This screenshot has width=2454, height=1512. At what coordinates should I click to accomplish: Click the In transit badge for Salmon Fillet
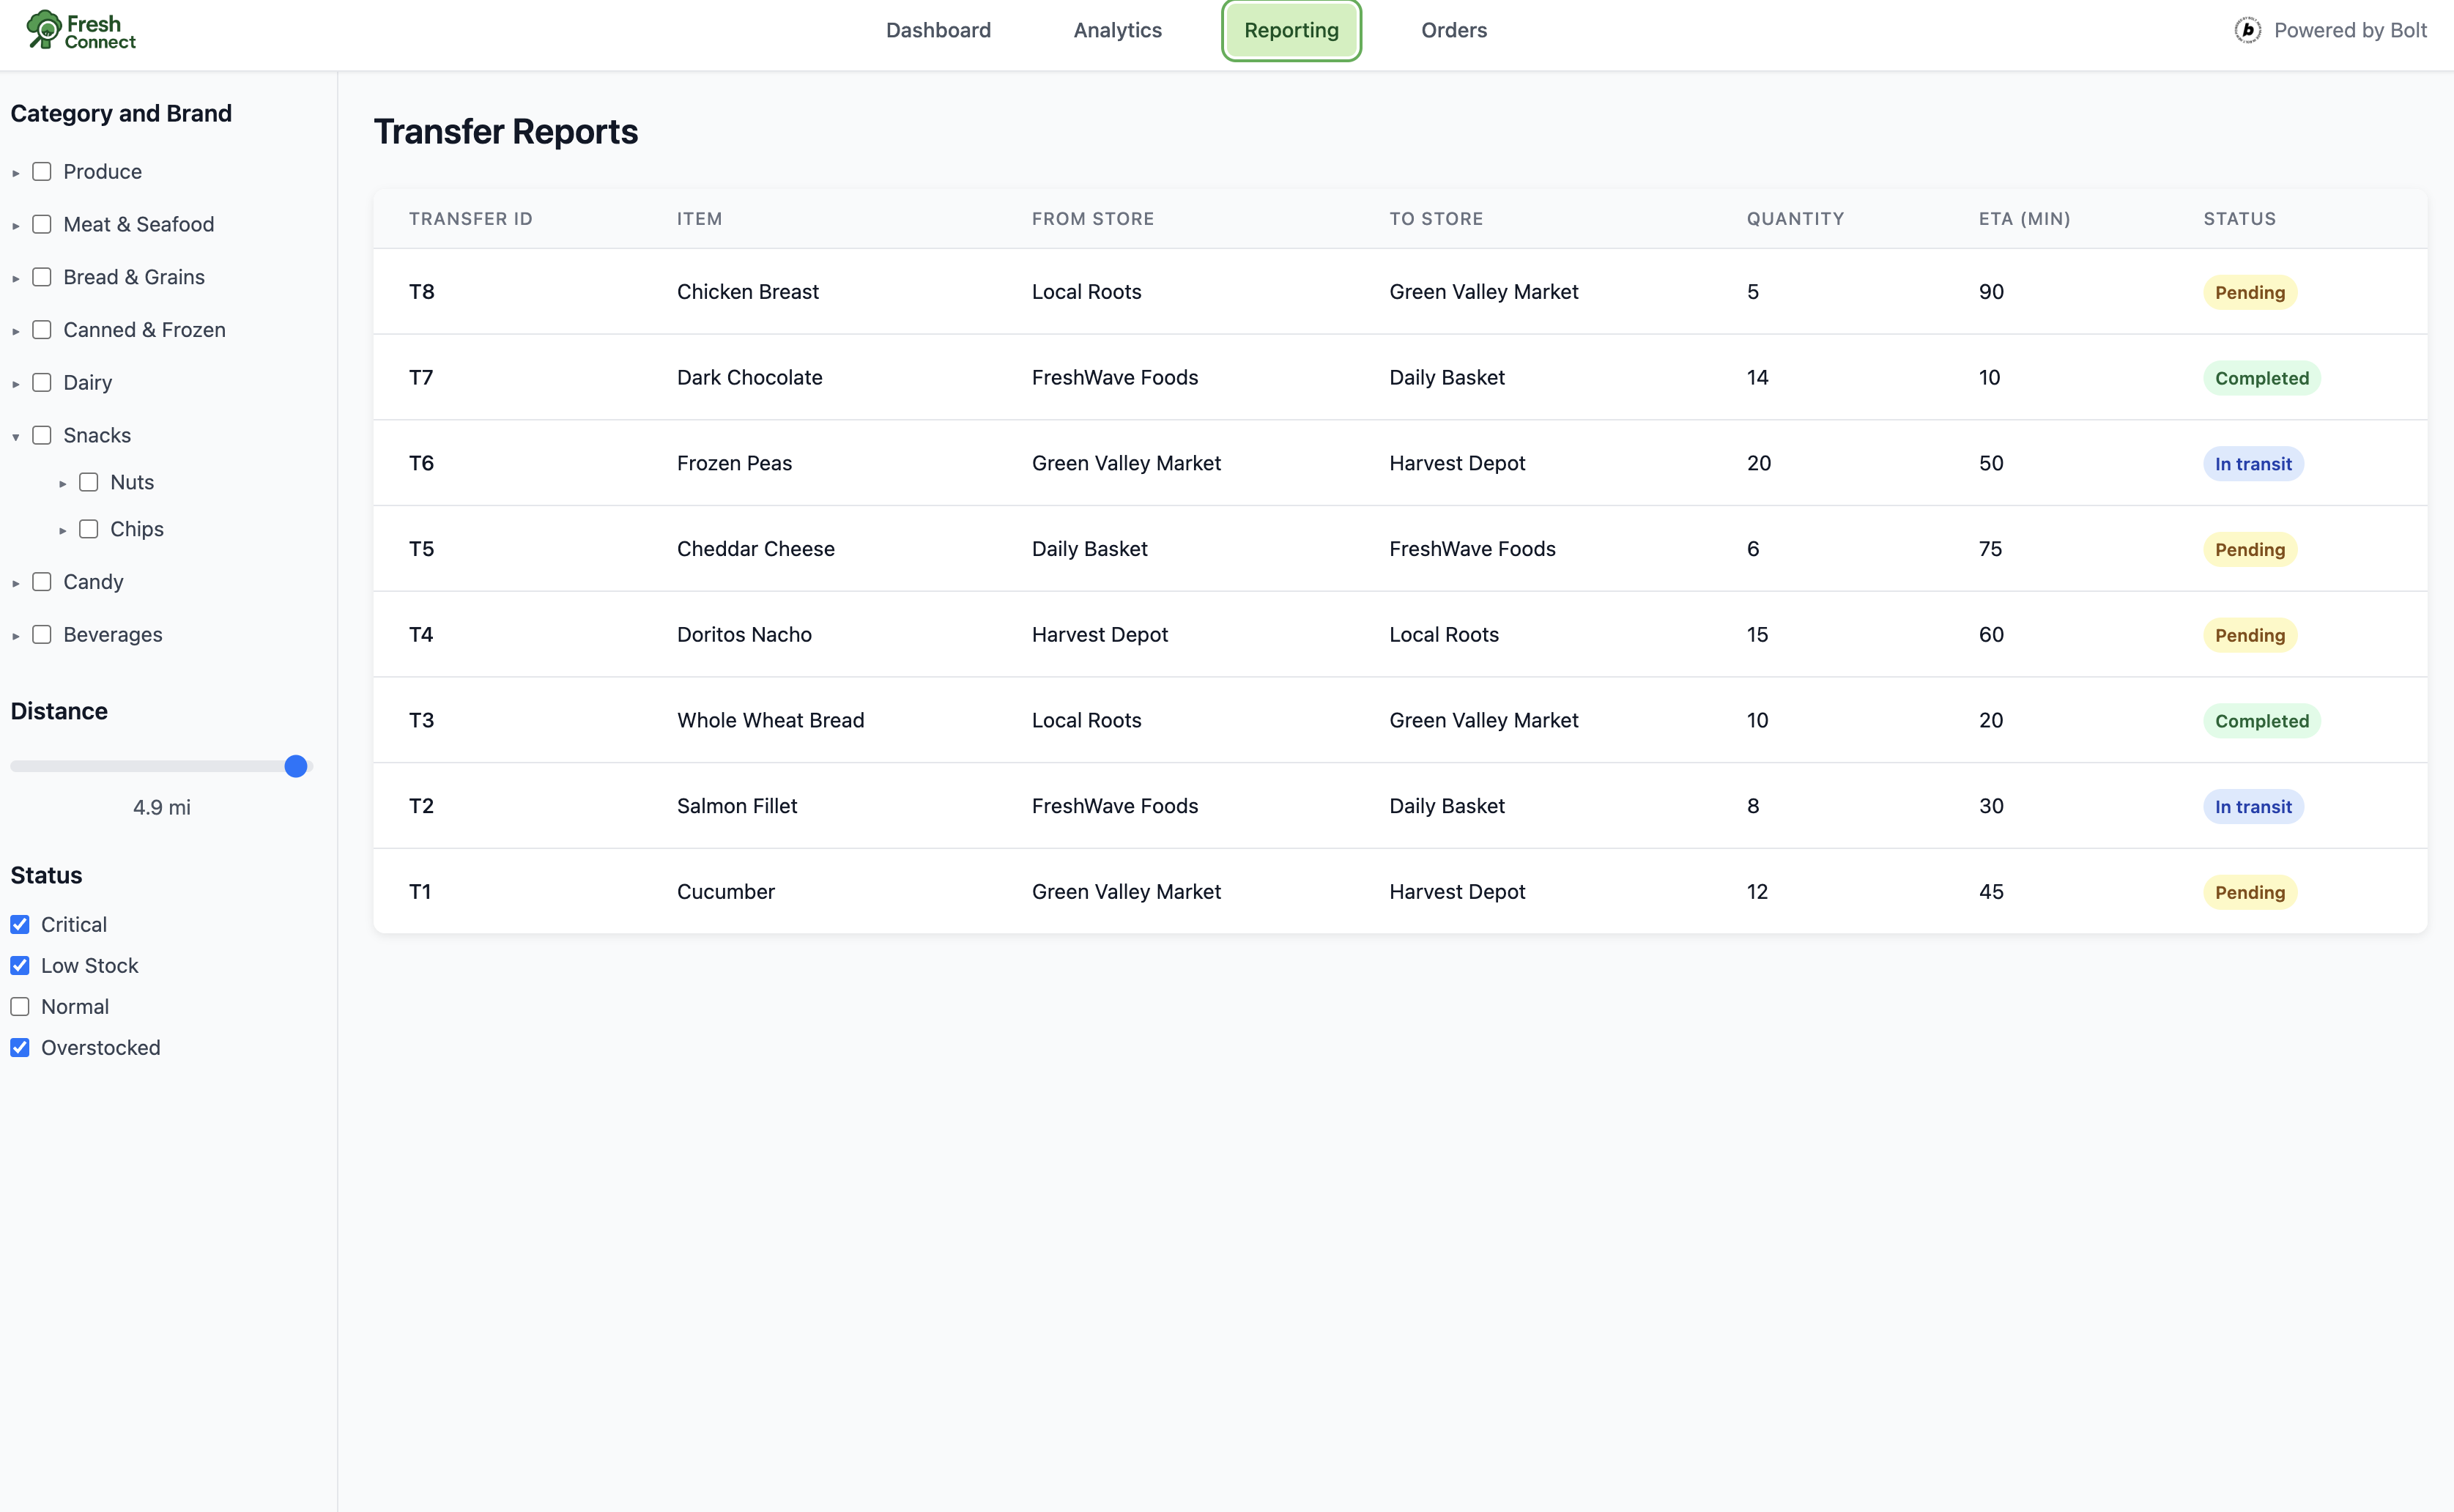pos(2252,807)
